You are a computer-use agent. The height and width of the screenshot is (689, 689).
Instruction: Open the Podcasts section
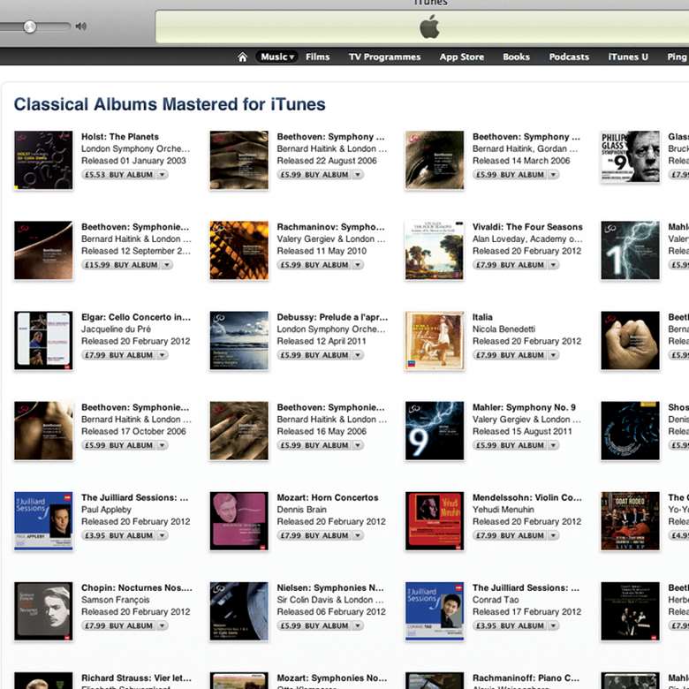(569, 57)
